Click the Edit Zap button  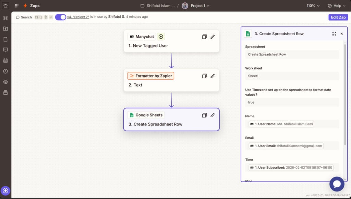click(x=338, y=17)
